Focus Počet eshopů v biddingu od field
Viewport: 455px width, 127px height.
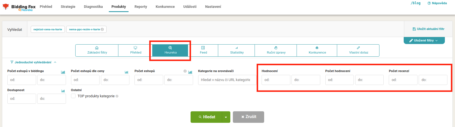pyautogui.click(x=22, y=80)
